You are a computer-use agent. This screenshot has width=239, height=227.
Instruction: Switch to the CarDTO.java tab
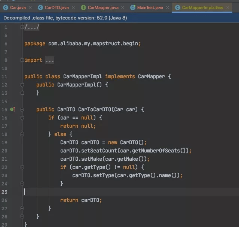pyautogui.click(x=56, y=7)
